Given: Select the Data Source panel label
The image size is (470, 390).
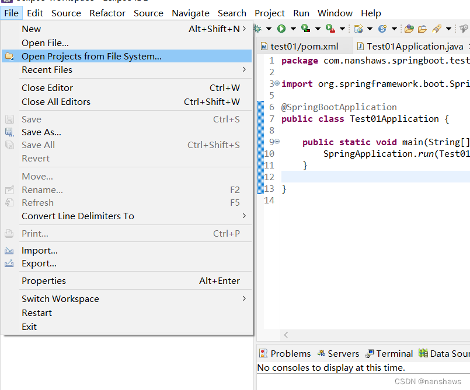Looking at the screenshot, I should (450, 353).
